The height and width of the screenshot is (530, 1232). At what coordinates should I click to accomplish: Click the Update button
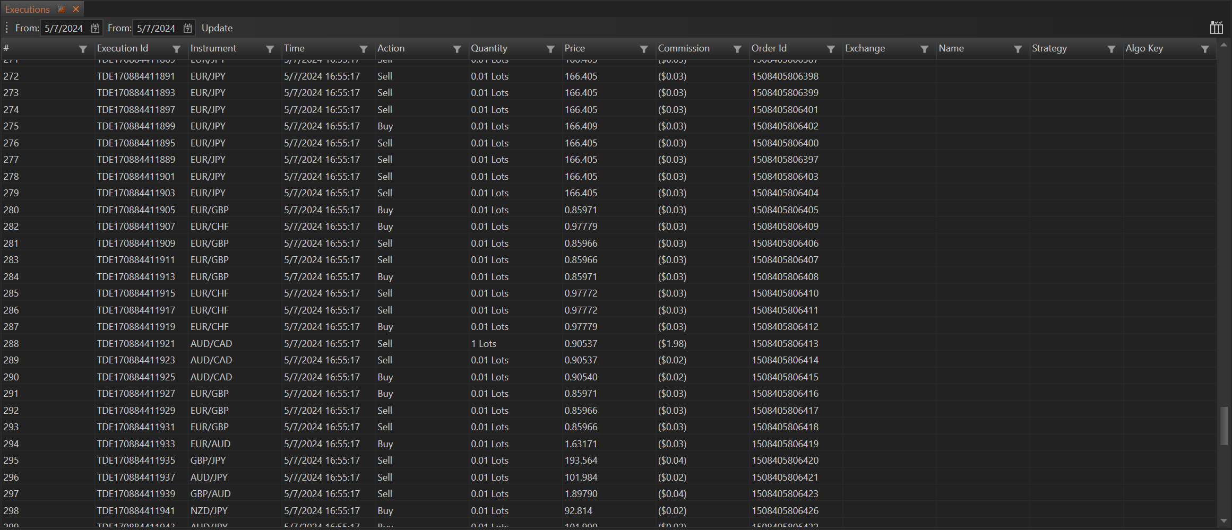[x=217, y=28]
